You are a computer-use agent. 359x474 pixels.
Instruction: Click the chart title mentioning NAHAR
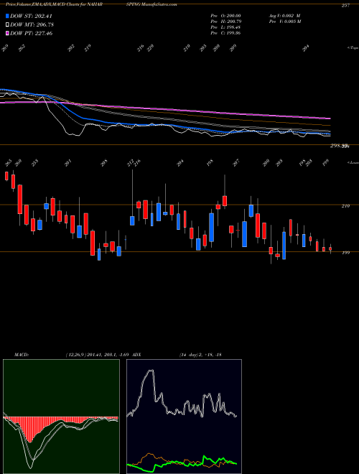56,4
